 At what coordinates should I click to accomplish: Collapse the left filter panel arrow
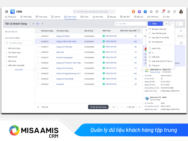pyautogui.click(x=35, y=69)
